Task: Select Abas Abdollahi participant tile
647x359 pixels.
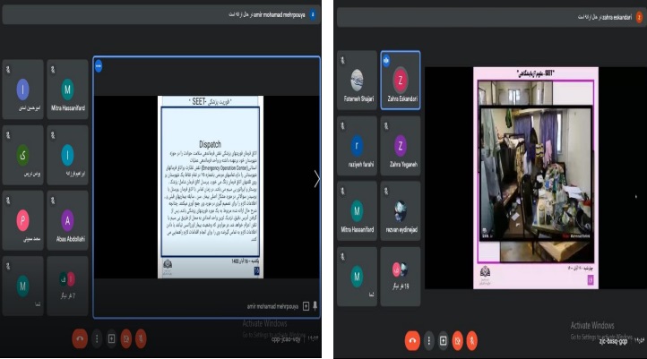Action: 67,220
